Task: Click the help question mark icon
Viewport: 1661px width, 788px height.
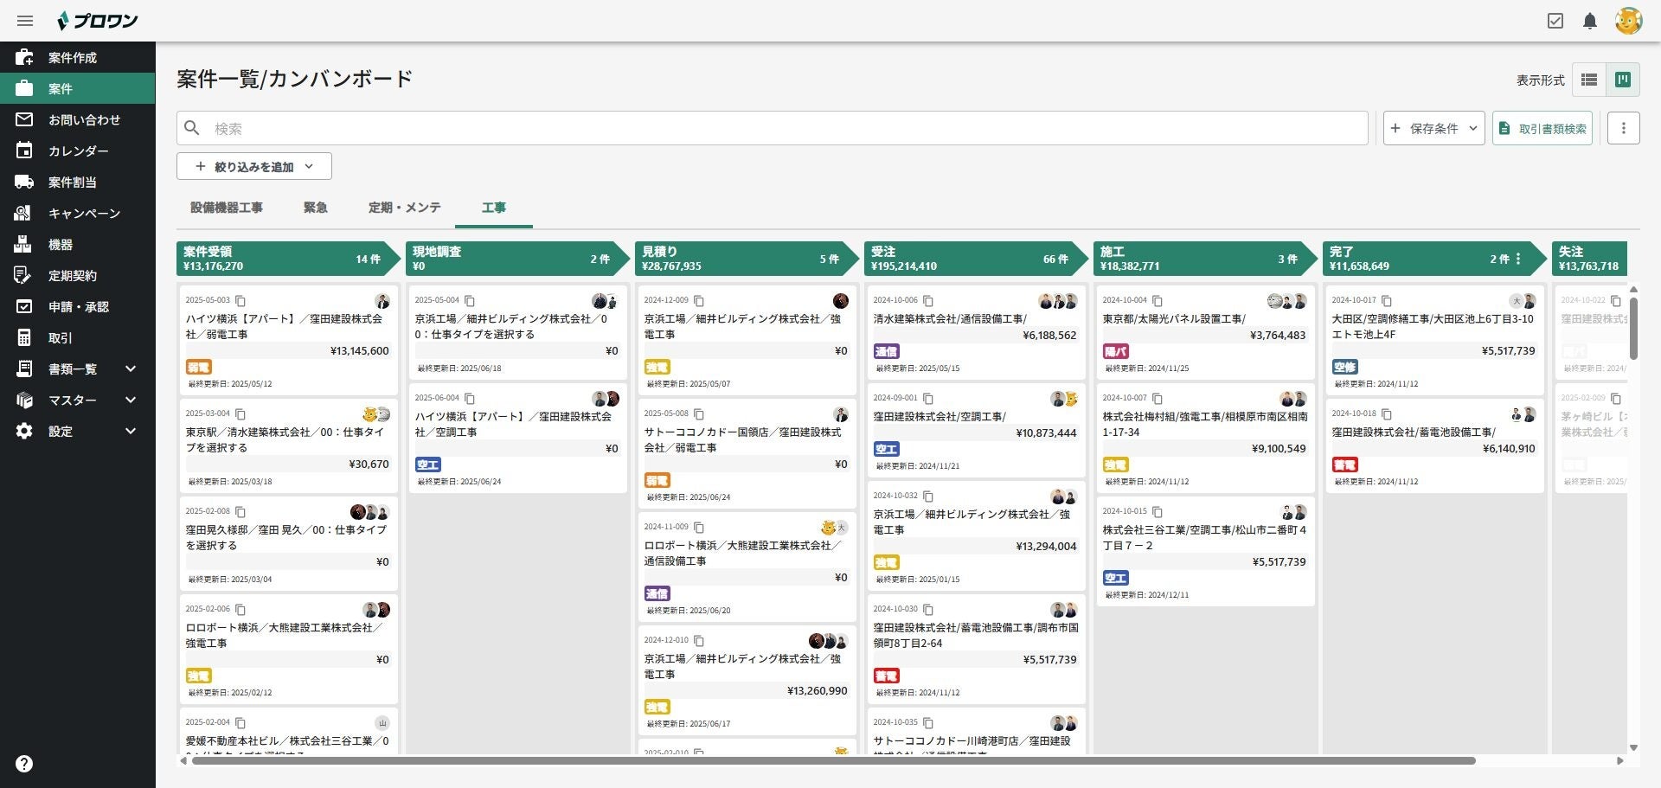Action: click(x=24, y=764)
